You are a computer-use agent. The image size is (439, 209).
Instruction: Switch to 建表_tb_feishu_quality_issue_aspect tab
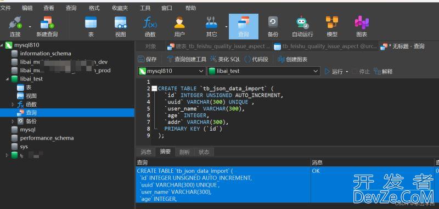coord(218,47)
